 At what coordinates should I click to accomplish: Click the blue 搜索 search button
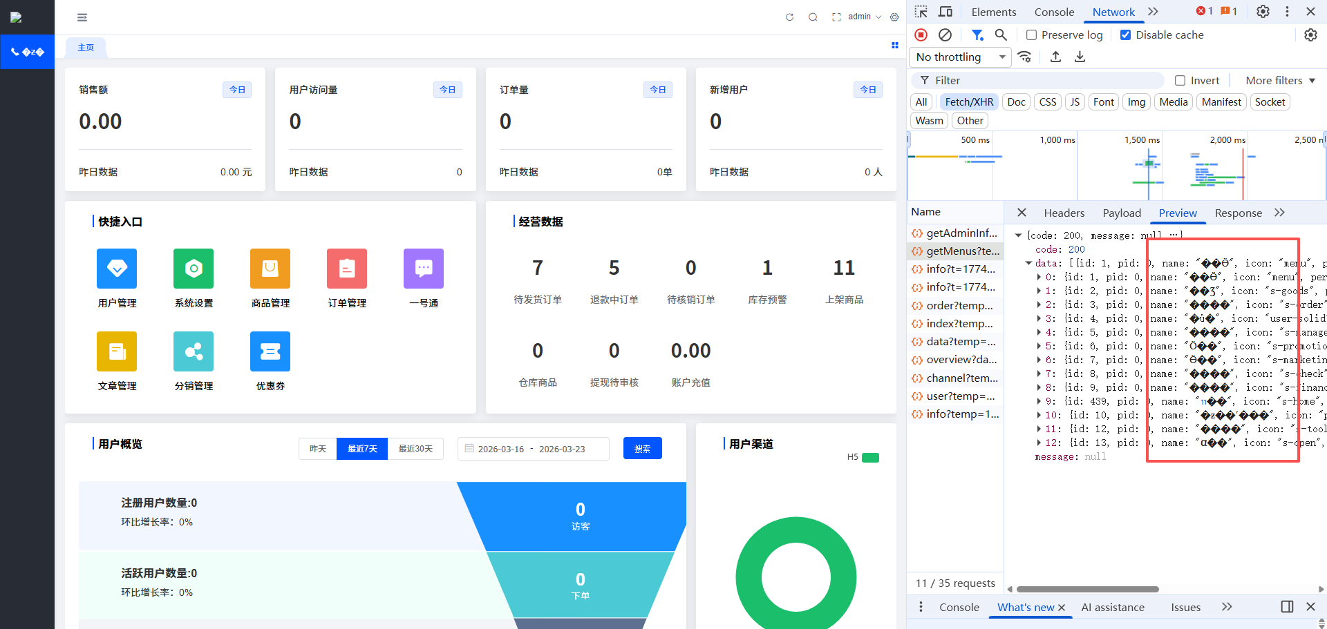[642, 449]
